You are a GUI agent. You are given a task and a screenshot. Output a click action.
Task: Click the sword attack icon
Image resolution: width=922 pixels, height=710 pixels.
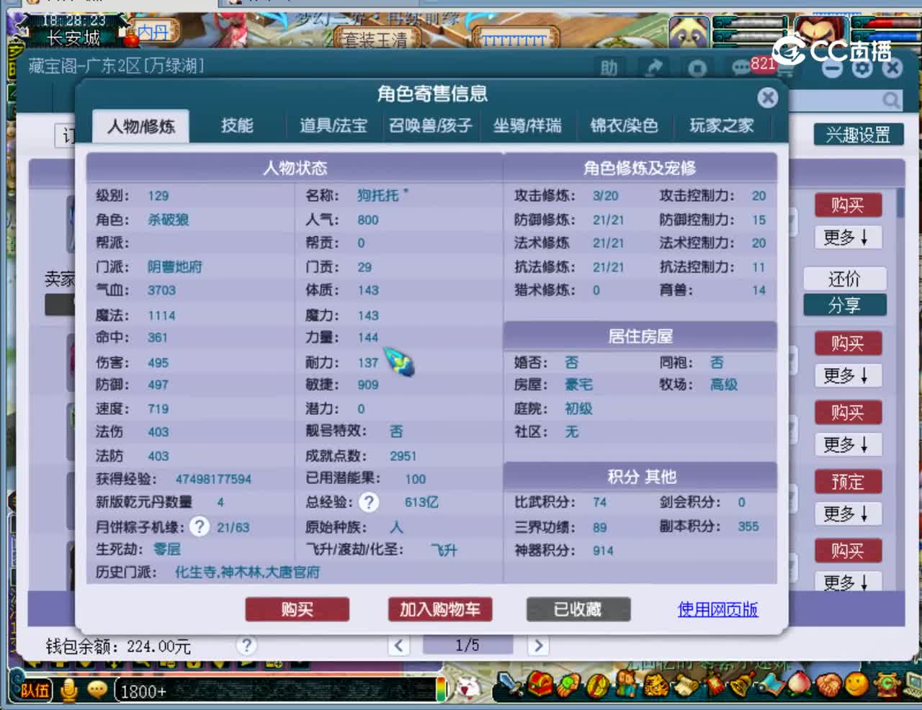click(x=510, y=684)
